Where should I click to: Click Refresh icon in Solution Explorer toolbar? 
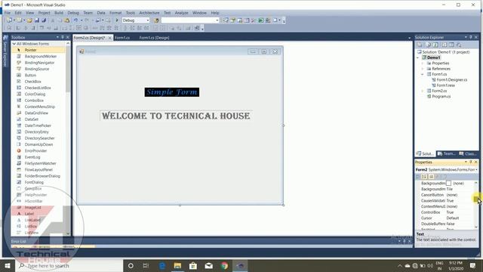pos(435,45)
